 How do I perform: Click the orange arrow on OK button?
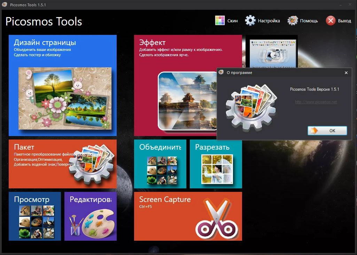(x=314, y=130)
